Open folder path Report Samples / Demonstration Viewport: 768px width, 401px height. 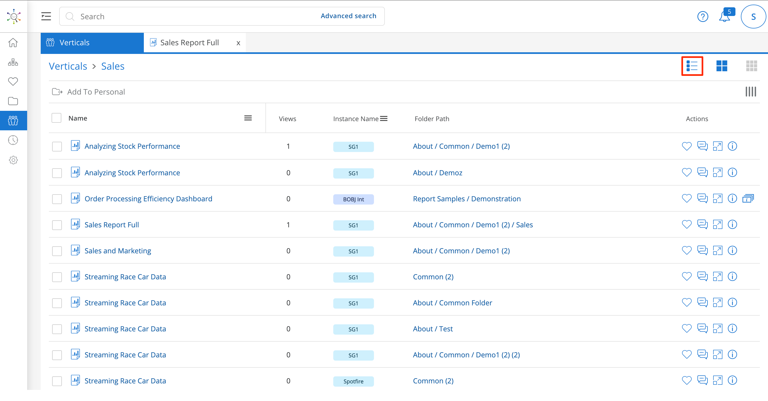466,199
